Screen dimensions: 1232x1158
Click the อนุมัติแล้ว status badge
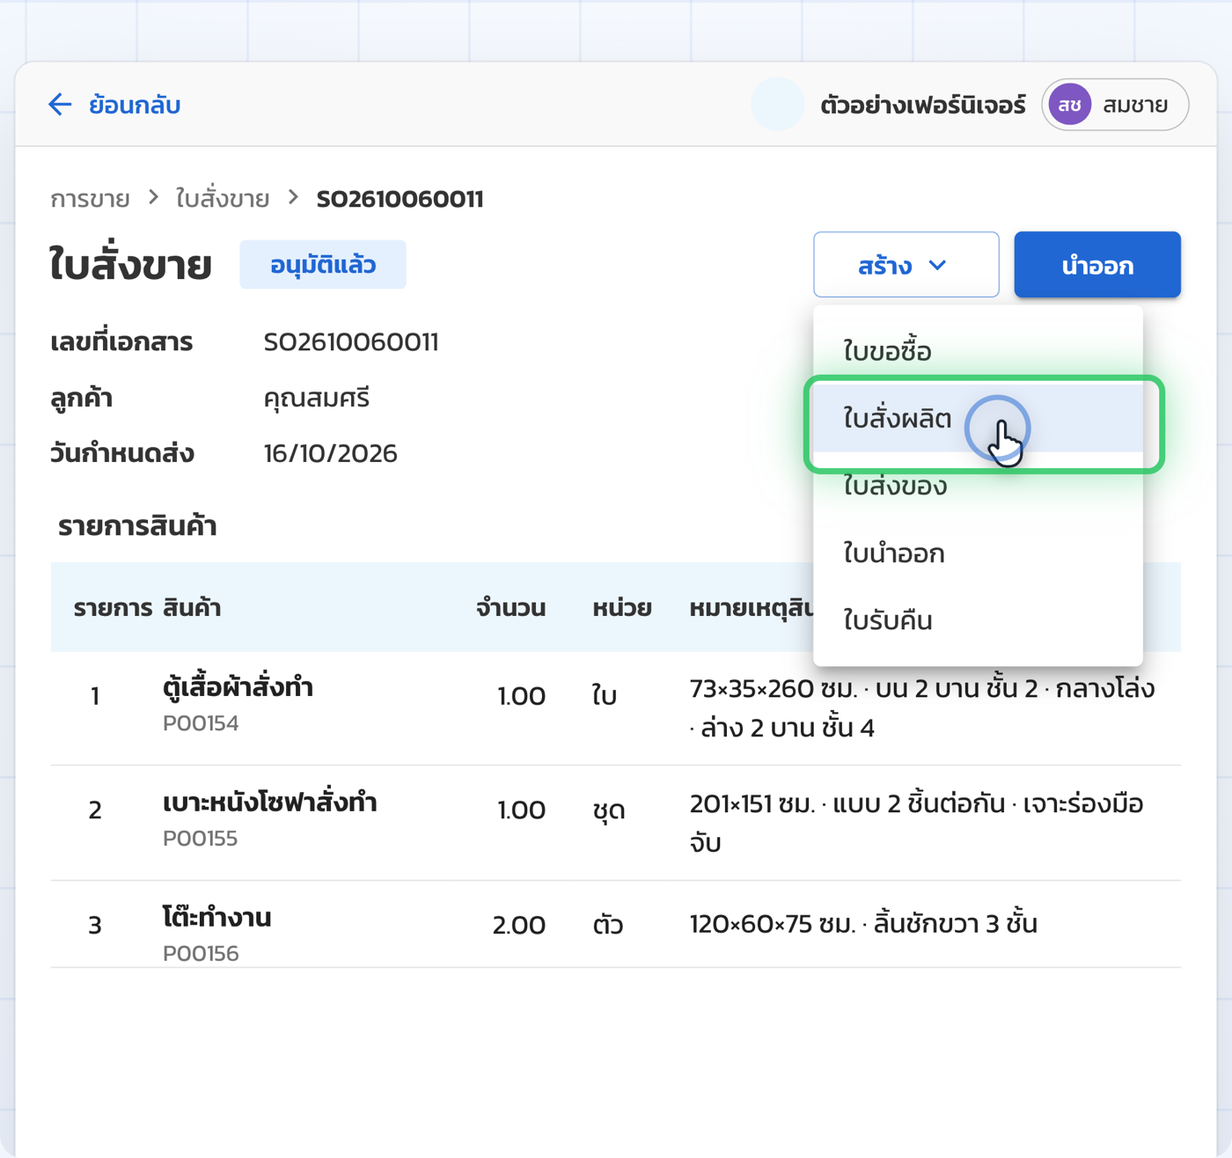pyautogui.click(x=323, y=265)
